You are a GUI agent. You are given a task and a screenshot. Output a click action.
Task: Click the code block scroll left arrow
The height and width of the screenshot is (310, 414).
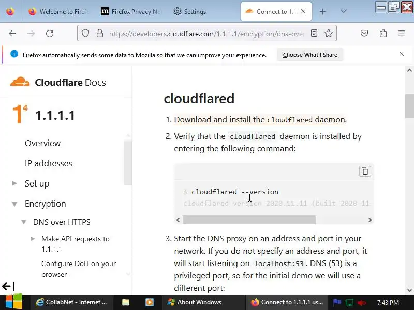178,220
